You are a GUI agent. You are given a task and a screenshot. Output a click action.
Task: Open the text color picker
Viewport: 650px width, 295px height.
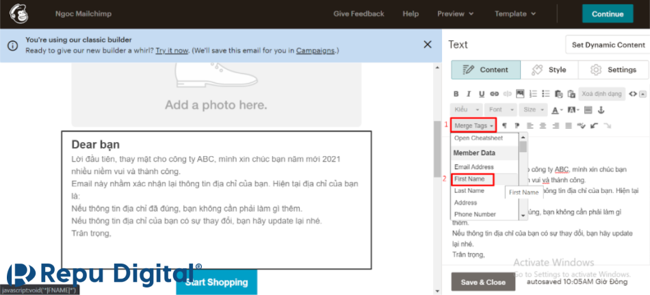[x=556, y=110]
